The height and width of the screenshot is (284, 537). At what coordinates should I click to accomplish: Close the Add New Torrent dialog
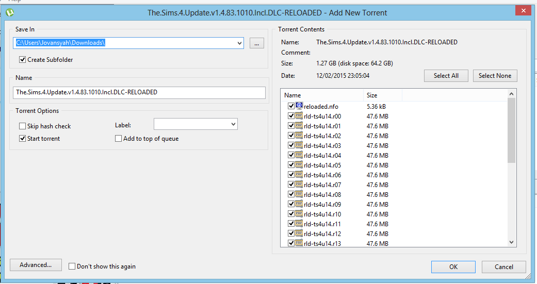pos(523,11)
